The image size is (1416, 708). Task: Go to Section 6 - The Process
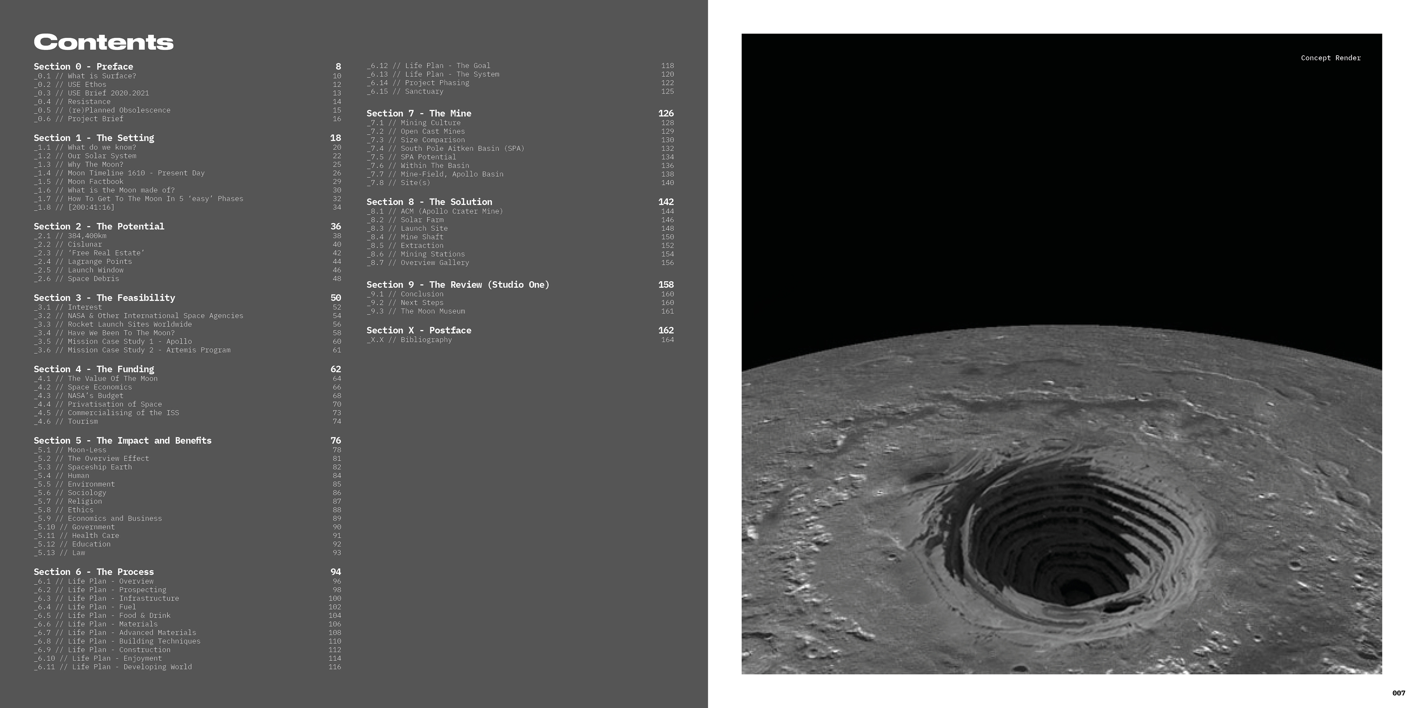(93, 572)
